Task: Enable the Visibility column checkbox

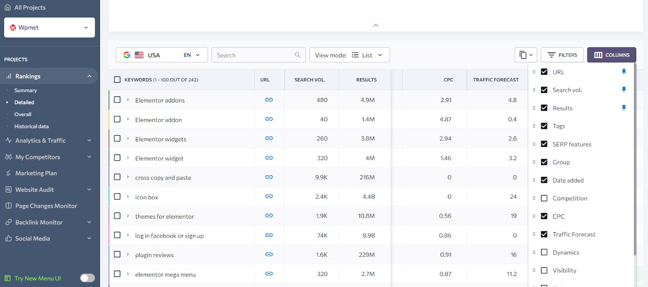Action: [x=544, y=270]
